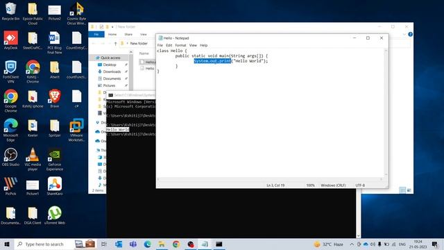Open the Edit menu in Notepad
This screenshot has height=250, width=444.
(x=169, y=45)
